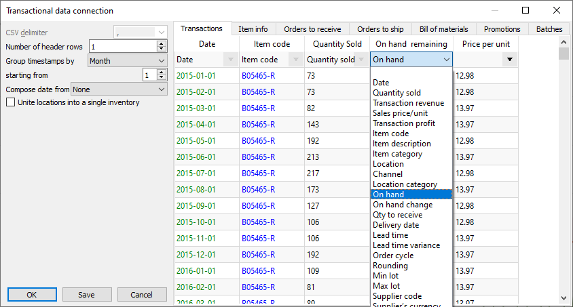This screenshot has width=573, height=307.
Task: Open the Bill of materials tab
Action: tap(442, 29)
